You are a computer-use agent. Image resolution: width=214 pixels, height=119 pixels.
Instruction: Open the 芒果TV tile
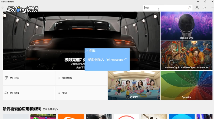pos(134,85)
